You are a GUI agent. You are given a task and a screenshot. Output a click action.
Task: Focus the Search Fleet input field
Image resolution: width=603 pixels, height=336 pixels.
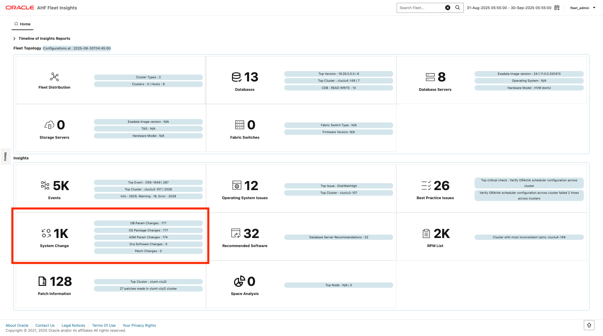(421, 8)
